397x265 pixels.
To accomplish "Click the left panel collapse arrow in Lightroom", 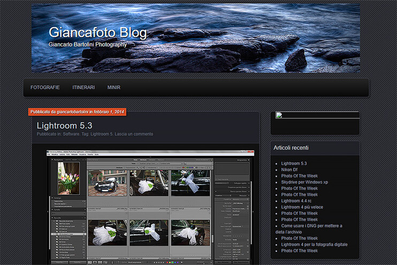I will 48,211.
